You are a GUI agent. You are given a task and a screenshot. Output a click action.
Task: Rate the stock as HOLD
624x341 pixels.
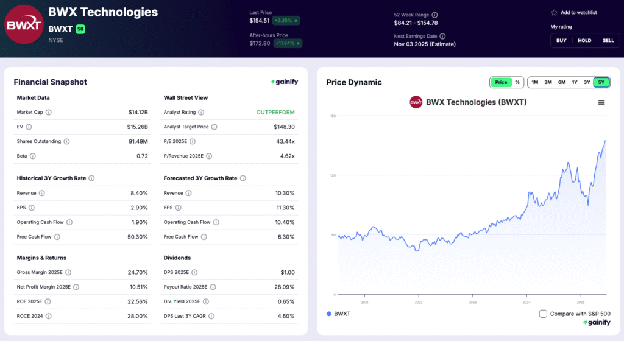click(584, 41)
